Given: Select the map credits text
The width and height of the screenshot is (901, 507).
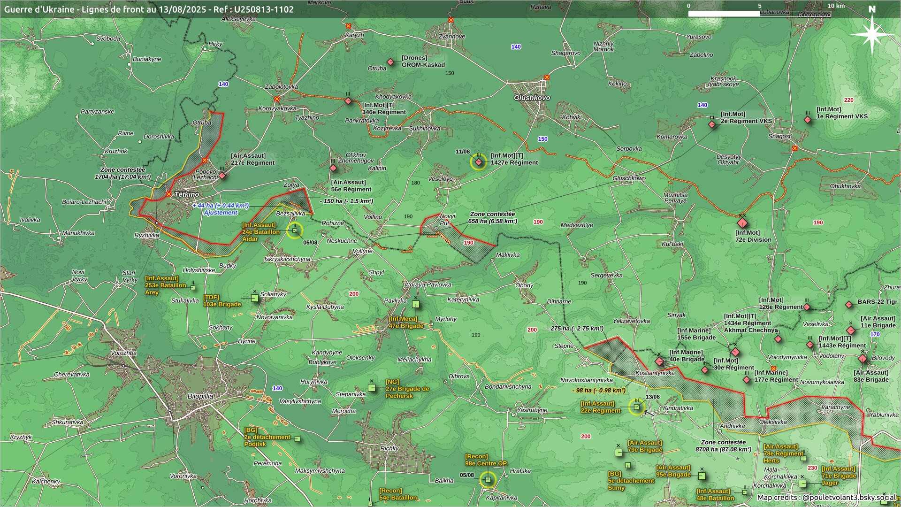Looking at the screenshot, I should tap(826, 497).
